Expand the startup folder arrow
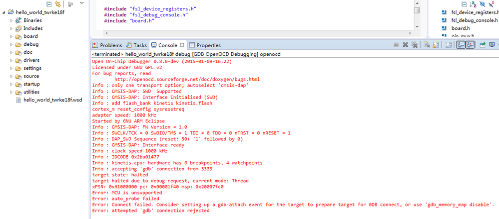This screenshot has height=219, width=499. coord(11,84)
